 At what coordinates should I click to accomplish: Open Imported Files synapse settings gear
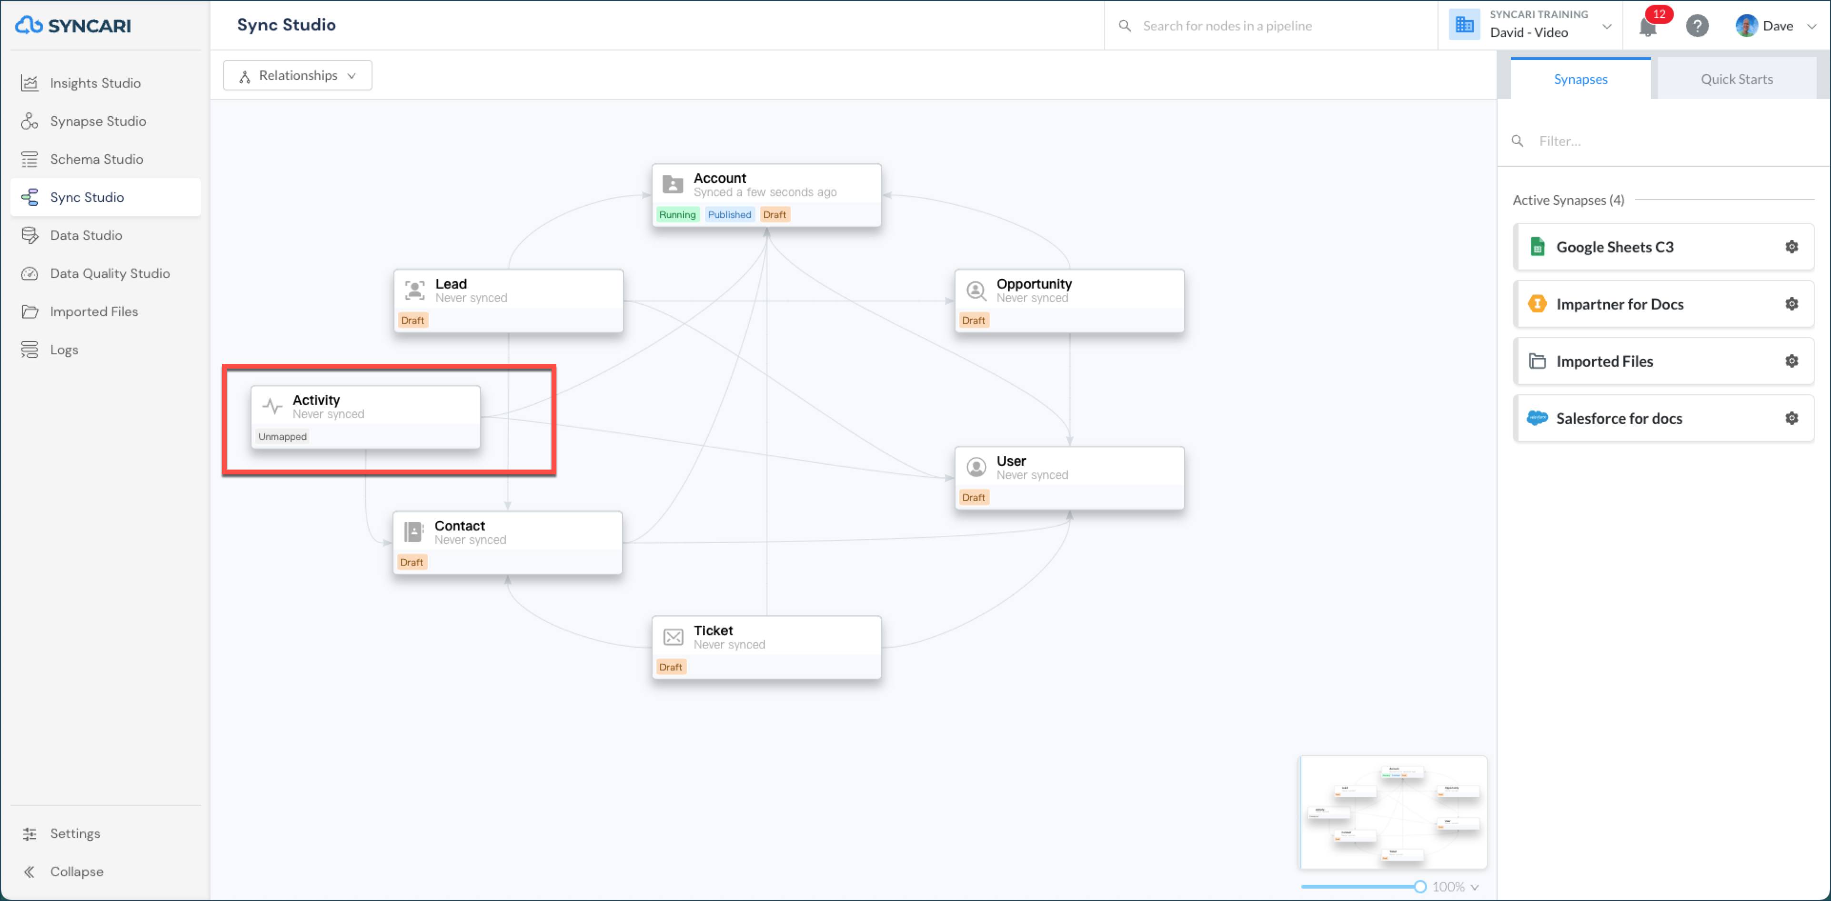1791,361
